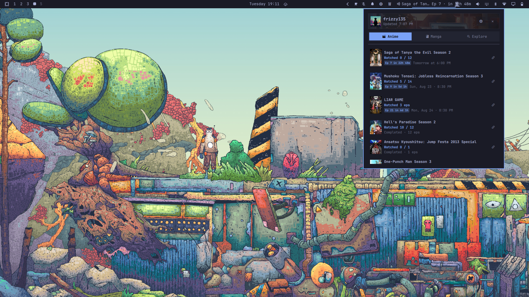The width and height of the screenshot is (529, 297).
Task: Click the frizzy135 profile avatar
Action: coord(376,21)
